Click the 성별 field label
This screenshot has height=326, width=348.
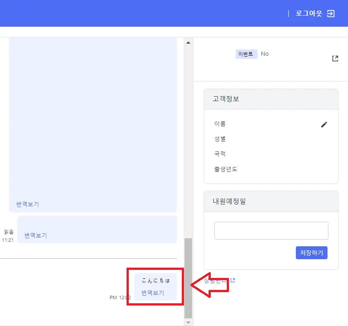click(220, 139)
